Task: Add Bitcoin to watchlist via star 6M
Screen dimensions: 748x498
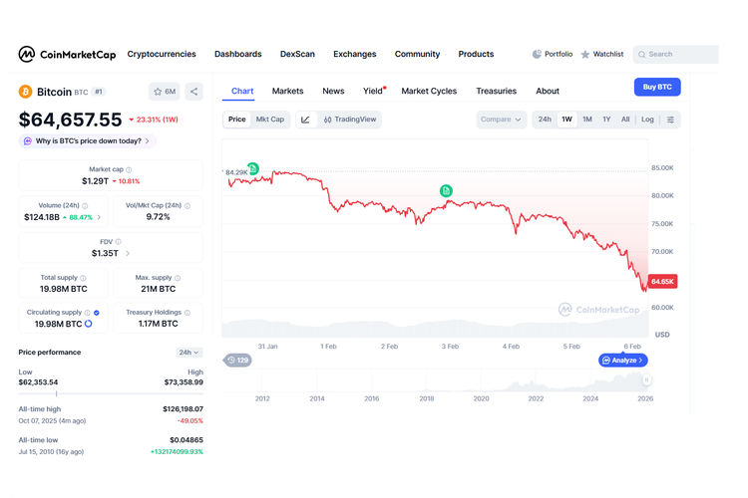Action: [165, 92]
